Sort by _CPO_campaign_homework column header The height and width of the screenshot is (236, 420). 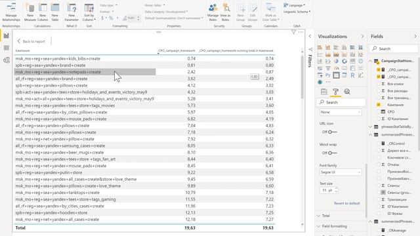click(177, 50)
